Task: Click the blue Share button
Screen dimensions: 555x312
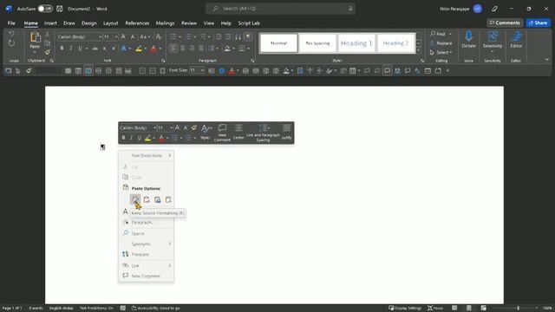Action: tap(538, 23)
